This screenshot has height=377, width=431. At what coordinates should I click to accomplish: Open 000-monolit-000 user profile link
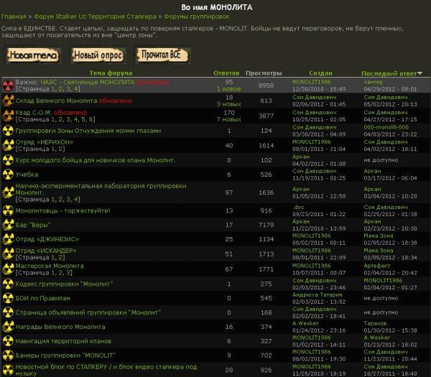coord(386,127)
